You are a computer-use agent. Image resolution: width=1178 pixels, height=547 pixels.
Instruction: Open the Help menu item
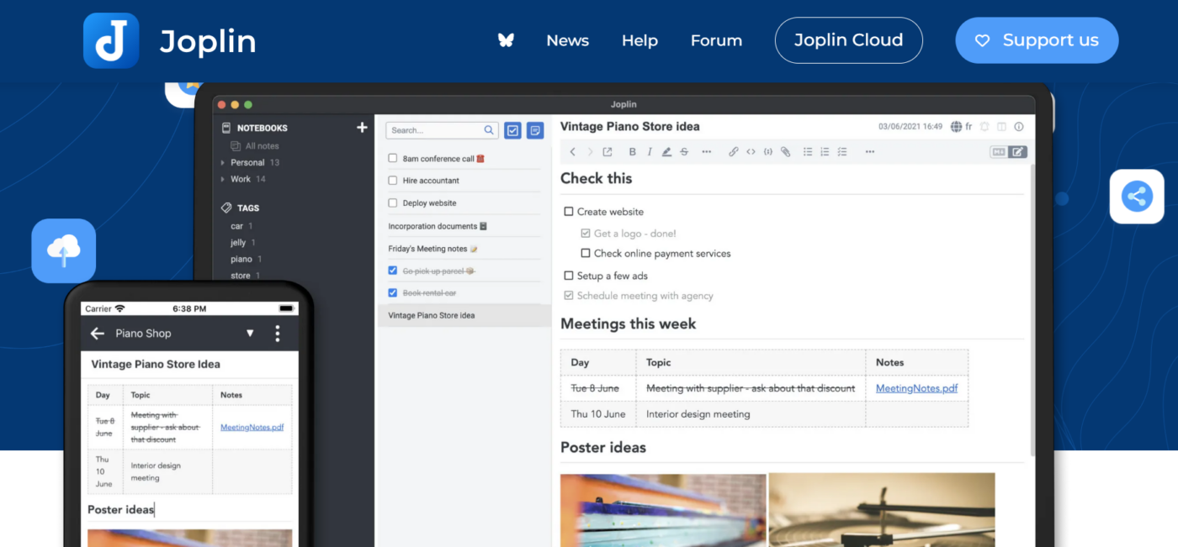pyautogui.click(x=639, y=40)
